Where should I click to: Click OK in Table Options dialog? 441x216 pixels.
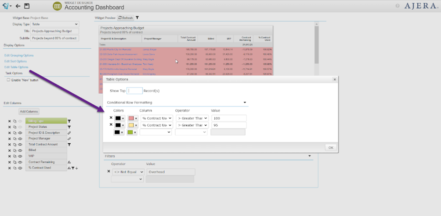[330, 148]
